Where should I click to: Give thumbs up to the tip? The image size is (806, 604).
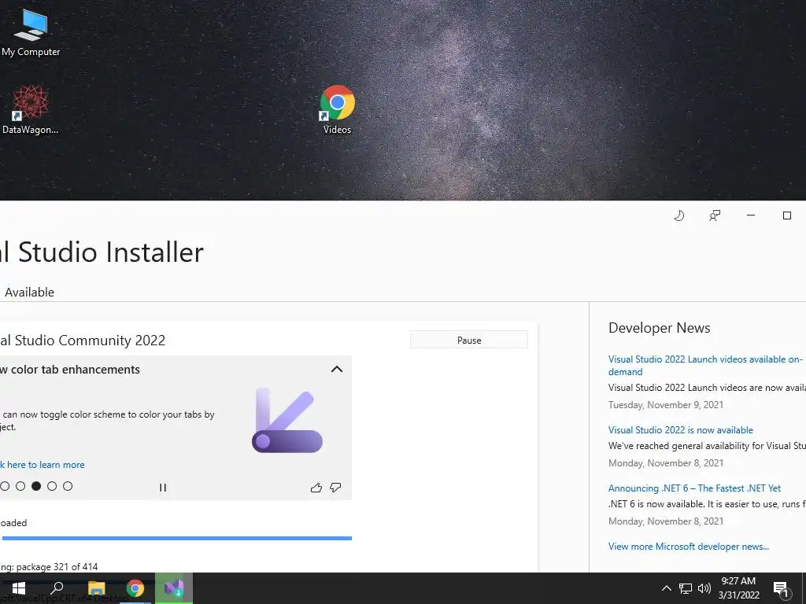(x=316, y=488)
